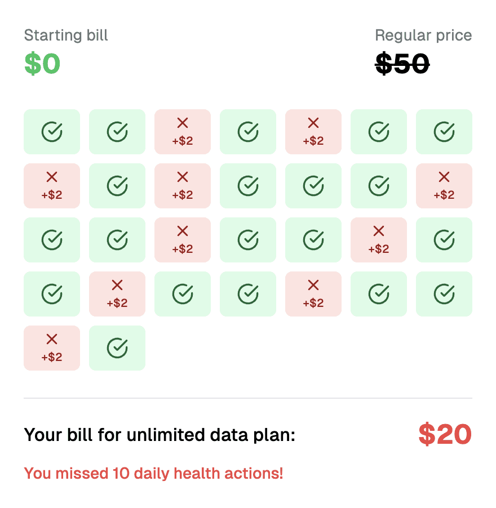
Task: Click the last checkmark tile in the top row
Action: coord(444,132)
